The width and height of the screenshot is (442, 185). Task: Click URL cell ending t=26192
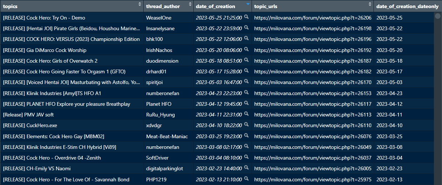click(313, 50)
